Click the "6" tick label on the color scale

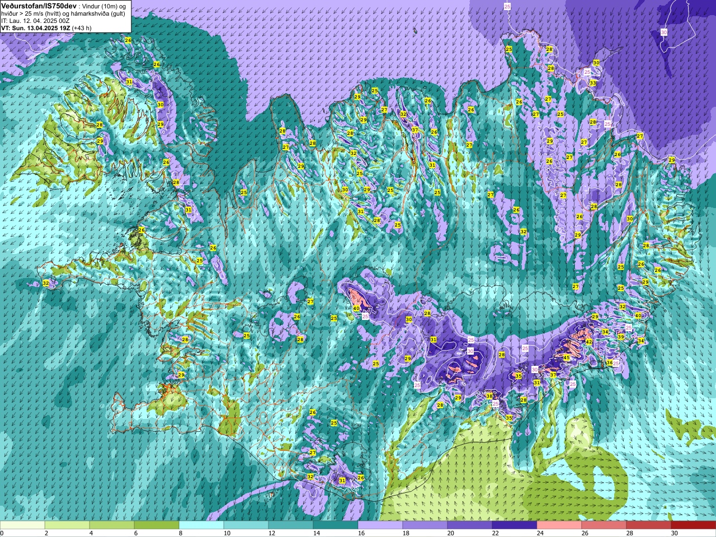136,533
